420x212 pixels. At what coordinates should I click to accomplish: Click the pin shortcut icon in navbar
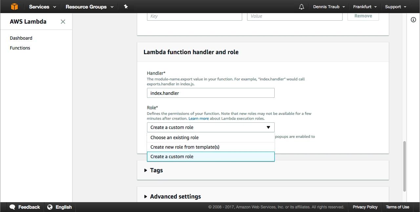tap(126, 7)
